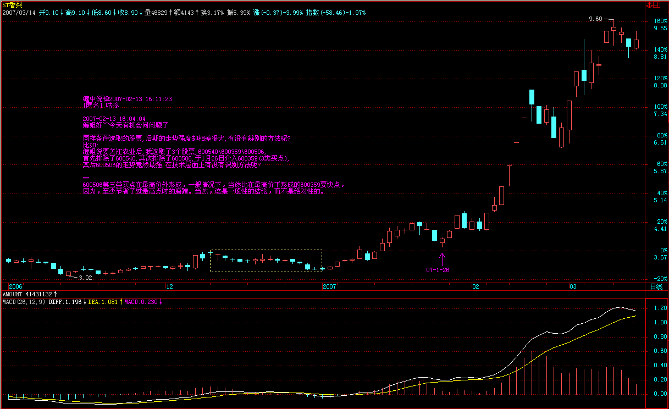
Task: Click the 12 month marker on timeline
Action: (x=169, y=287)
